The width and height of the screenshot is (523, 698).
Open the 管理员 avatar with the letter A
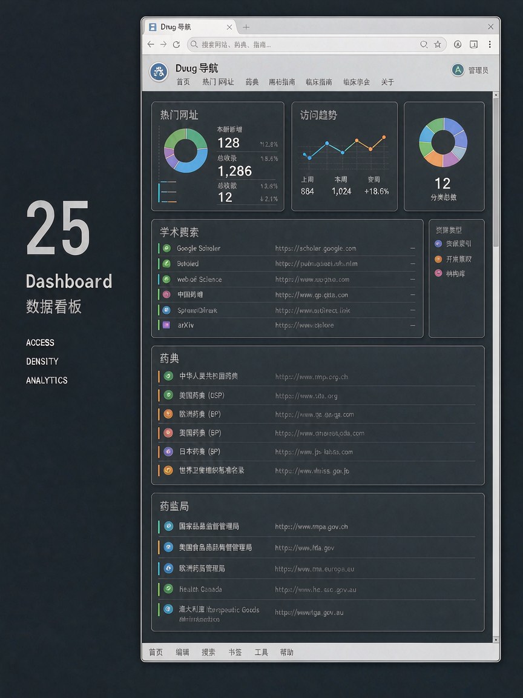(x=458, y=70)
